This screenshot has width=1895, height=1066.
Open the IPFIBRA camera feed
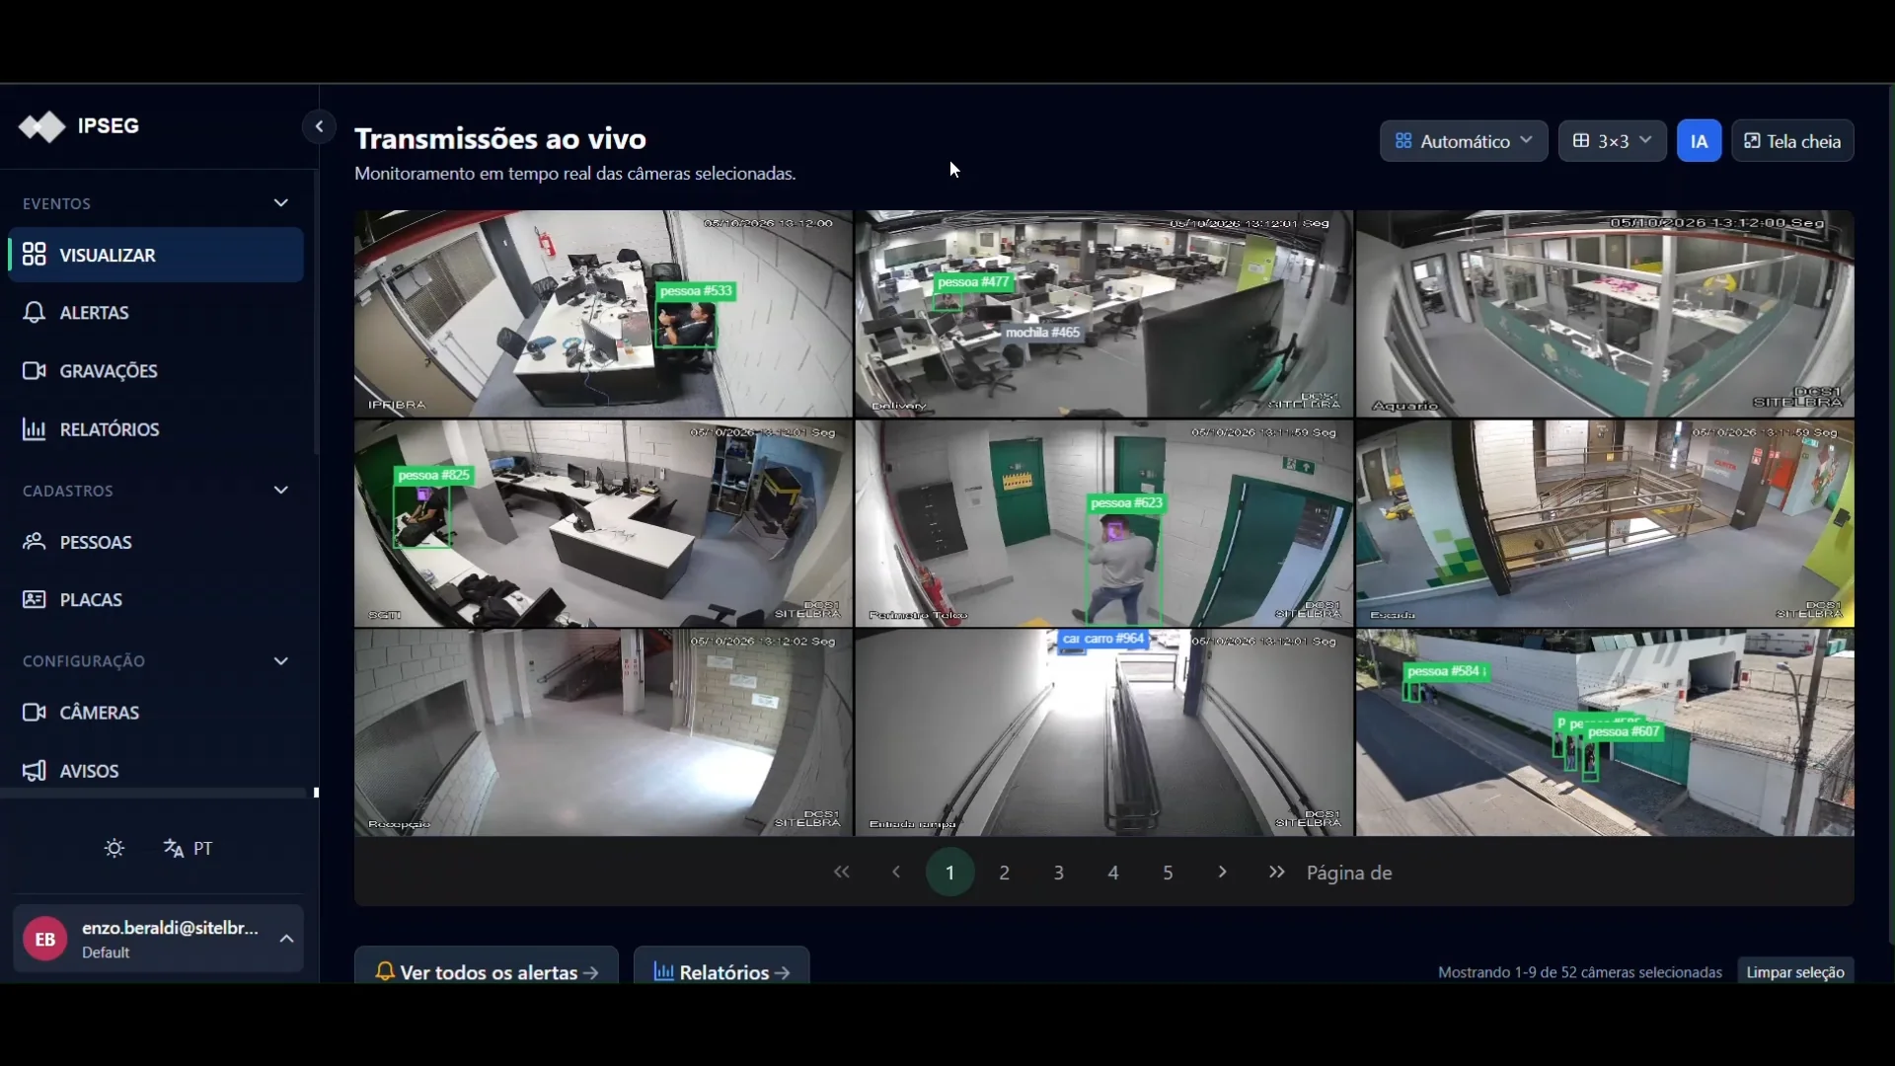coord(603,314)
